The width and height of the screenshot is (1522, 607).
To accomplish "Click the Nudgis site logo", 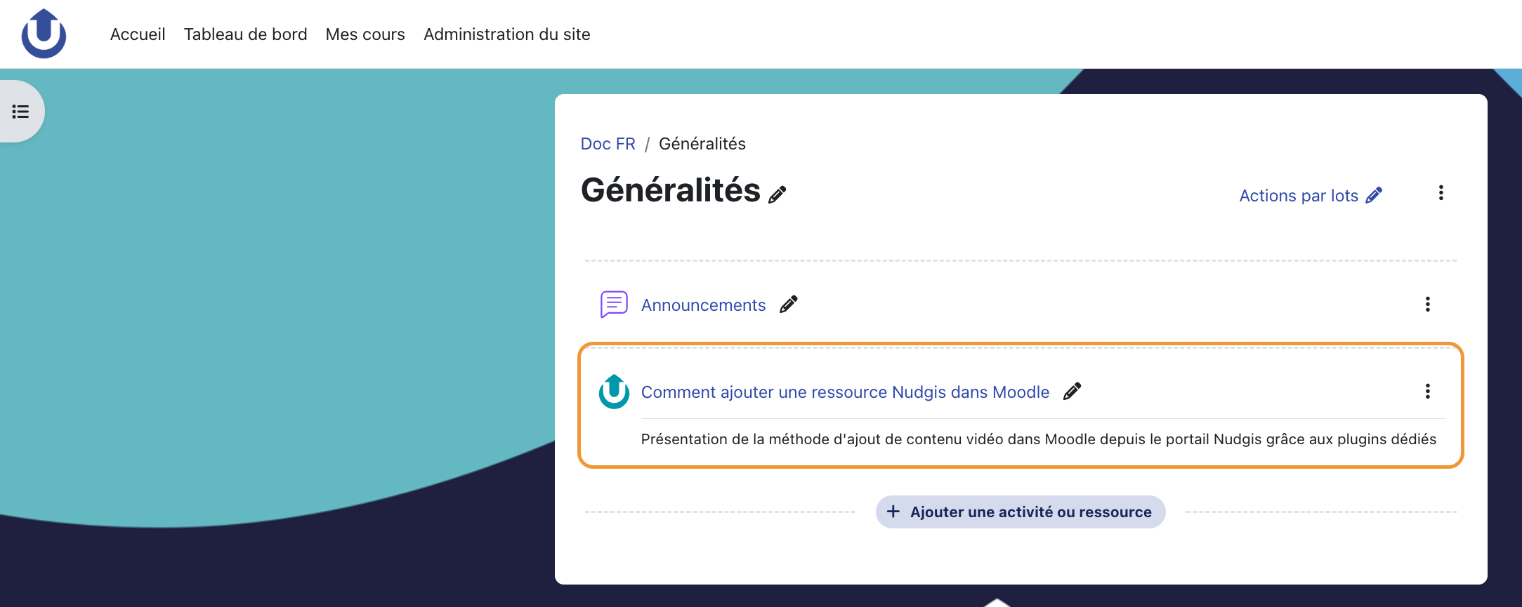I will (x=44, y=34).
